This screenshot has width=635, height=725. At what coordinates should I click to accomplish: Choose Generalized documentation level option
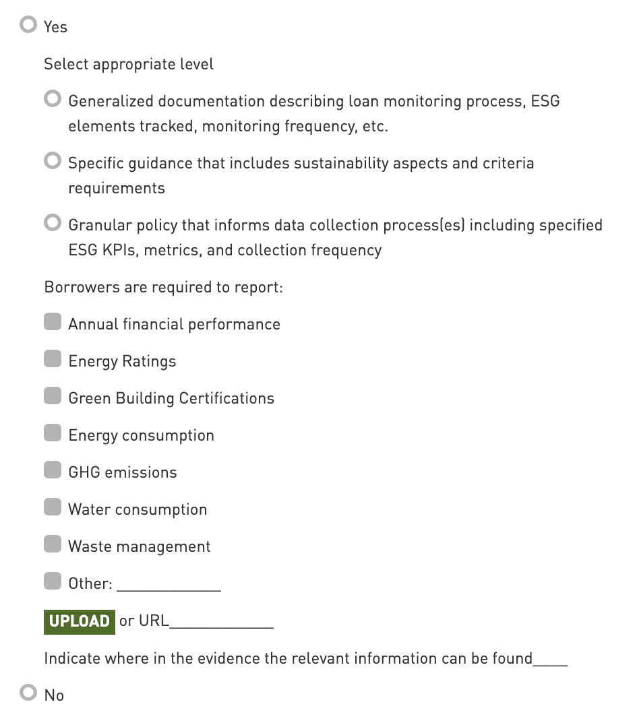pos(53,99)
